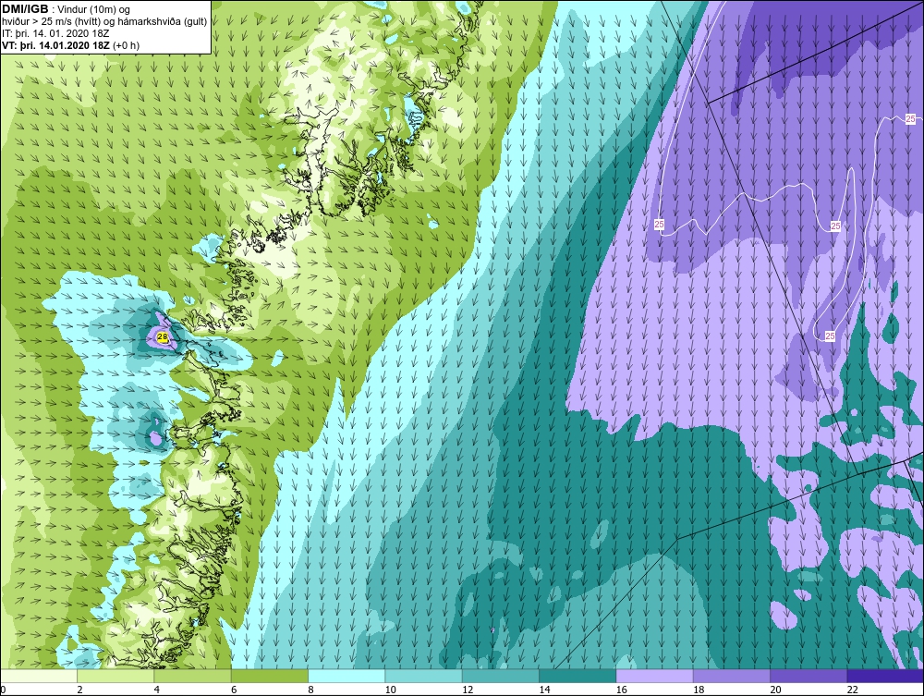Click the yellow 28 maximum gust marker

pos(163,337)
